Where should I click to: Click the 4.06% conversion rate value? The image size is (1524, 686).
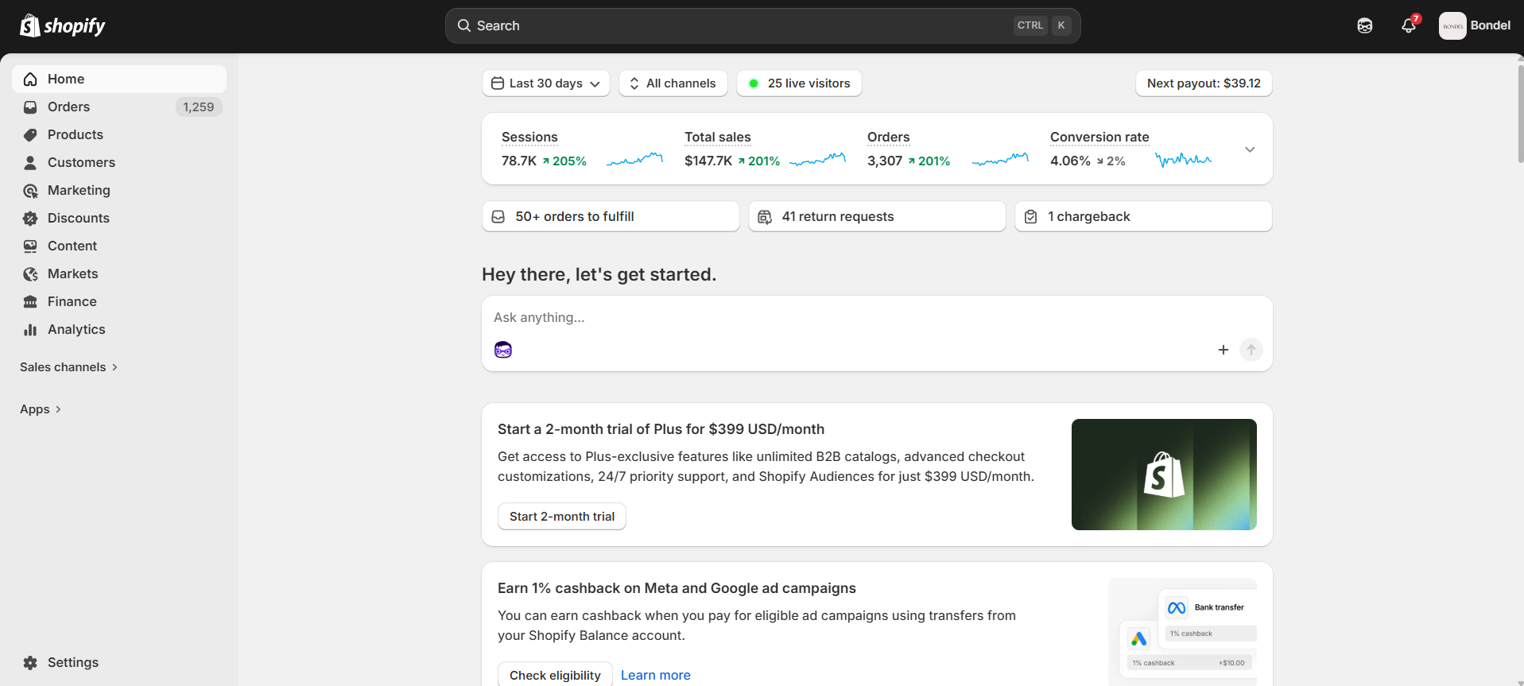point(1070,161)
